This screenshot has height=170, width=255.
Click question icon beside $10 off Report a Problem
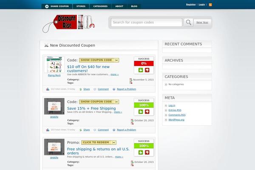pos(114,89)
